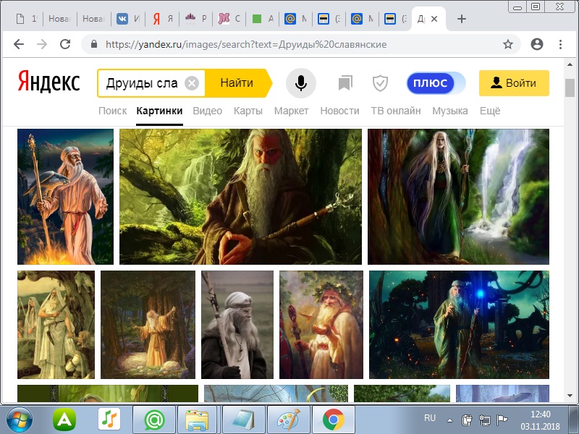Open a new browser tab
The height and width of the screenshot is (434, 579).
462,19
